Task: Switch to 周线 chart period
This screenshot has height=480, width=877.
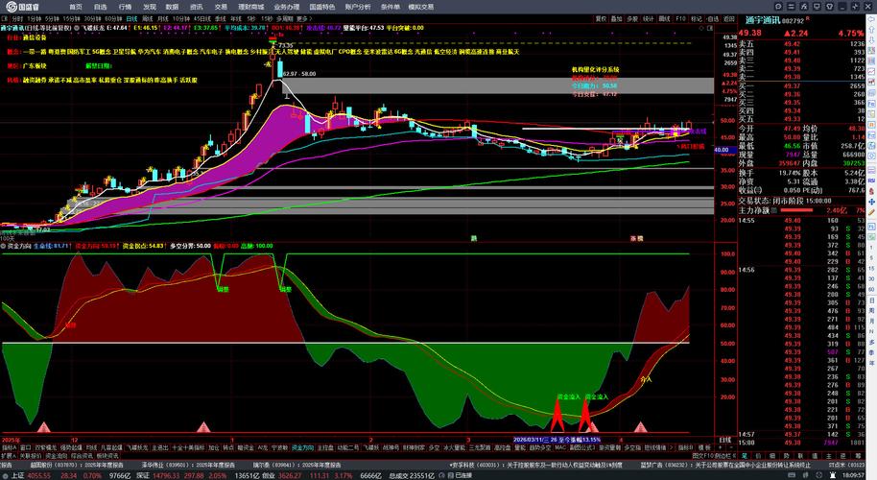Action: click(x=148, y=18)
